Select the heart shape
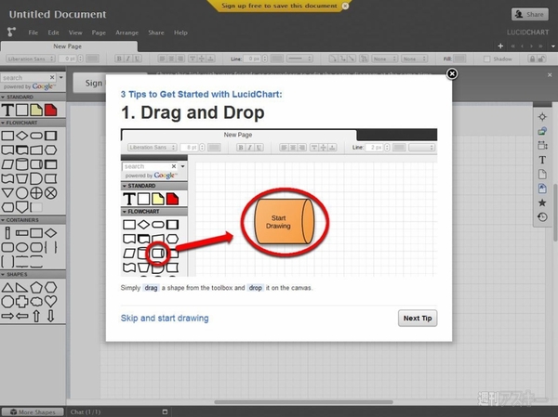 (x=50, y=302)
